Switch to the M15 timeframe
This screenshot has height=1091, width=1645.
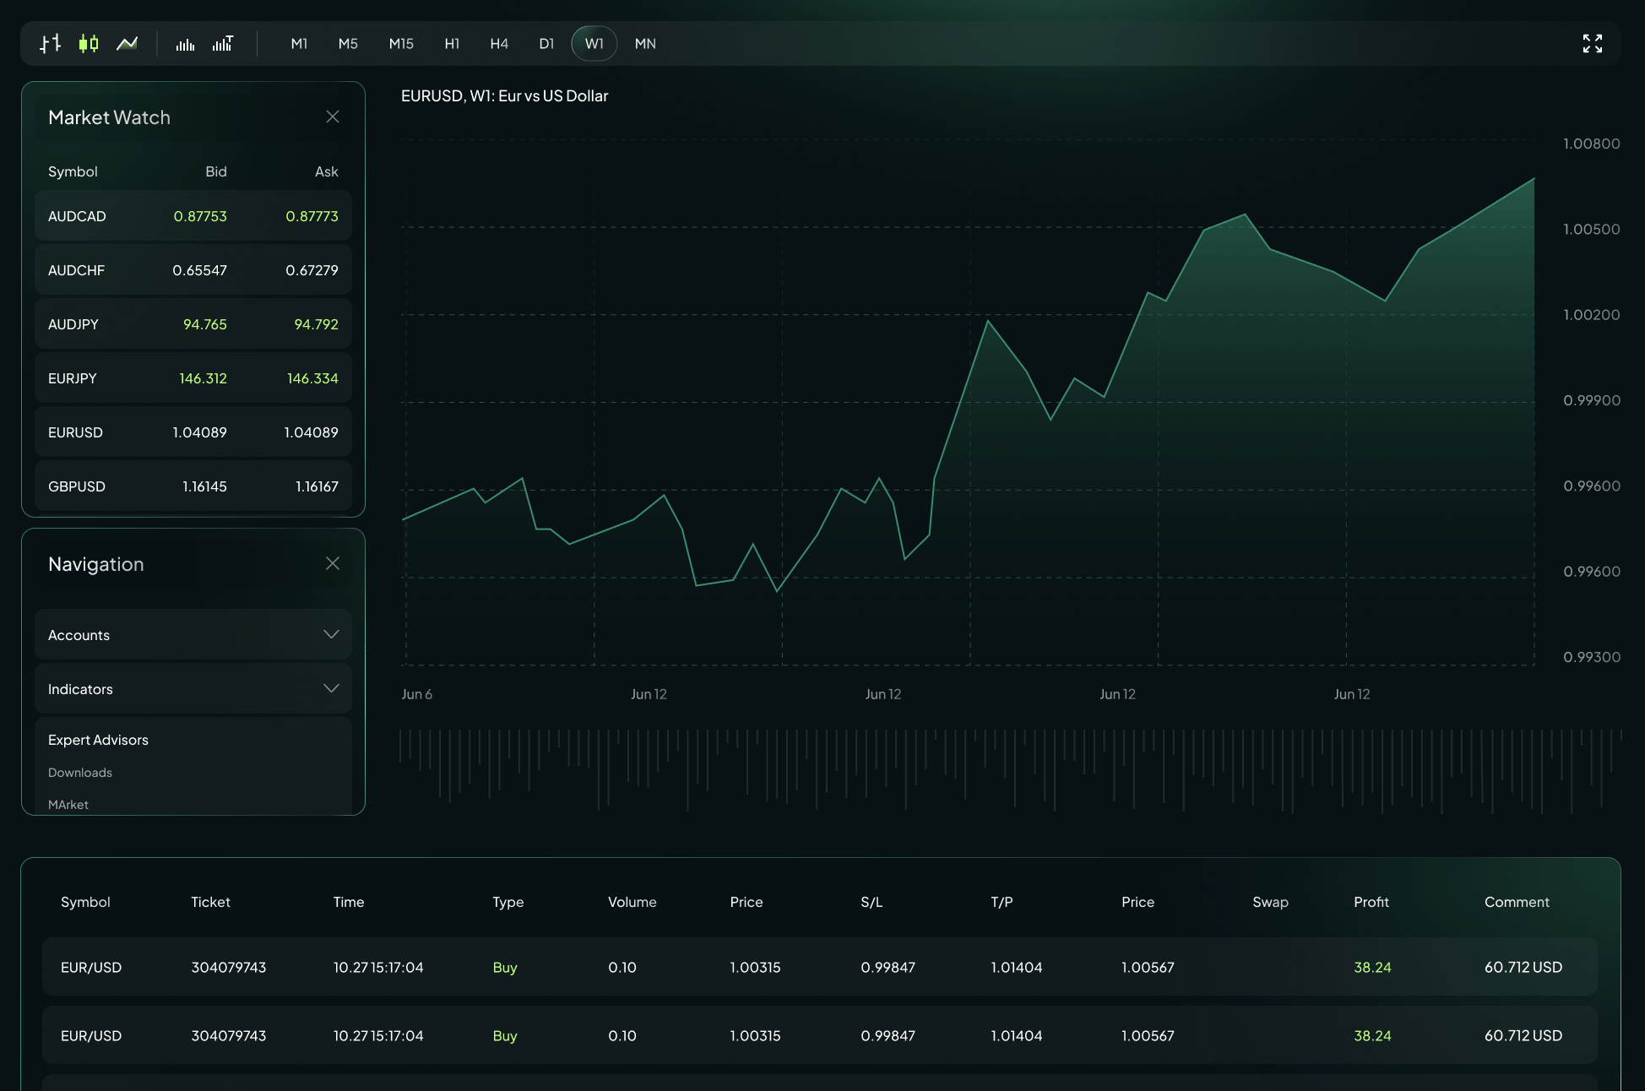point(400,43)
